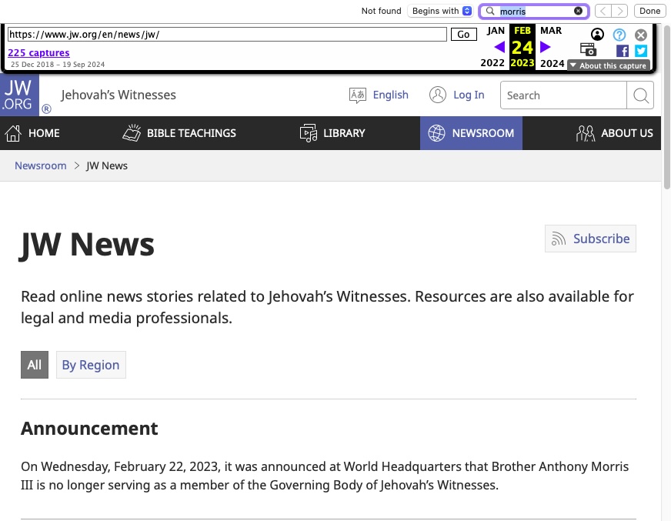
Task: Open the language selector icon
Action: point(357,95)
